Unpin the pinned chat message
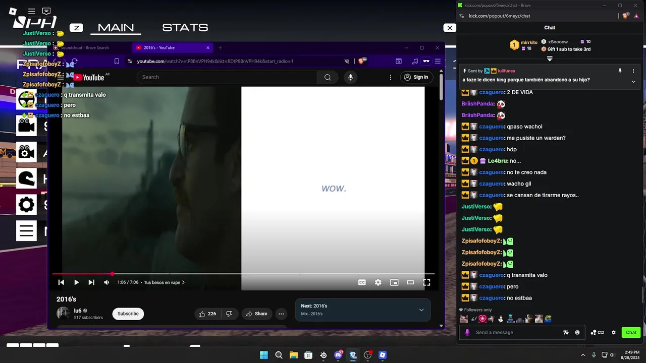Viewport: 646px width, 363px height. click(x=620, y=71)
